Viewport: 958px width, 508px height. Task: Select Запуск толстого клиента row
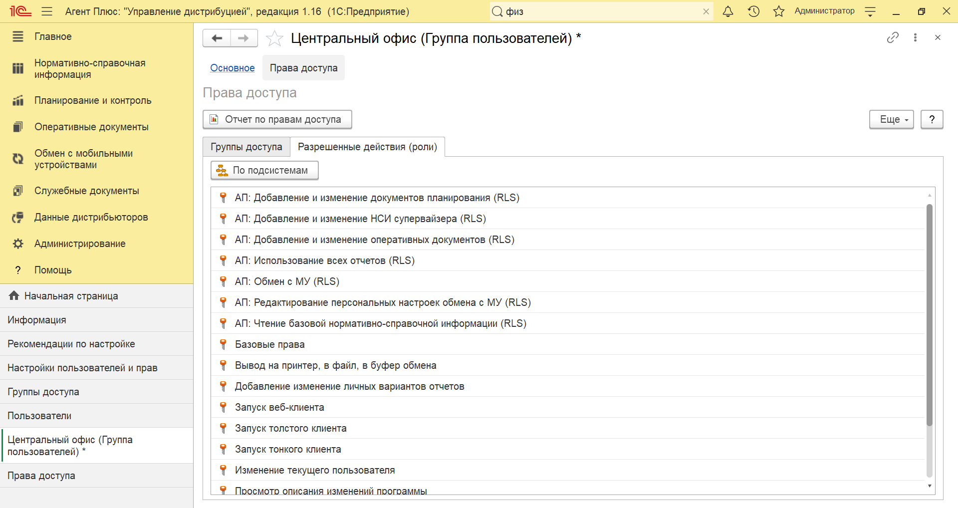(568, 428)
